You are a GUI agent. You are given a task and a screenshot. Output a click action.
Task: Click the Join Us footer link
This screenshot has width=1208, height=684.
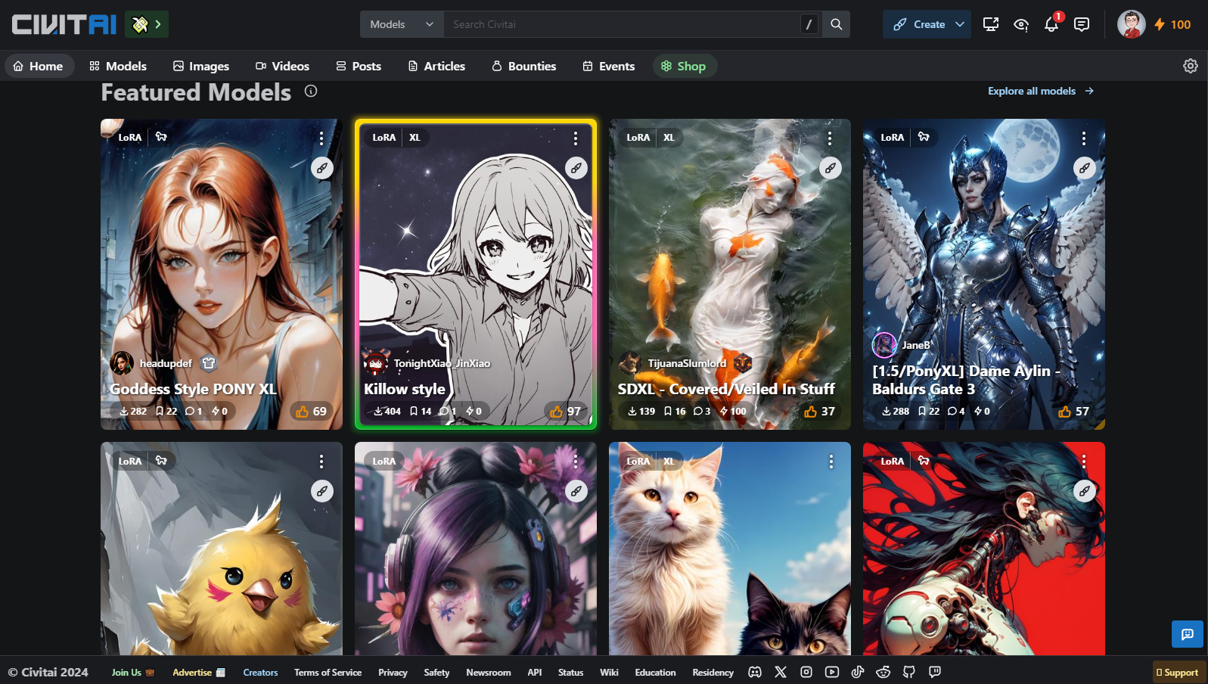coord(133,672)
